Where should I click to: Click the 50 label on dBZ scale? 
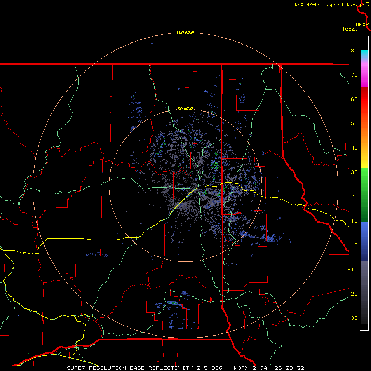[354, 124]
